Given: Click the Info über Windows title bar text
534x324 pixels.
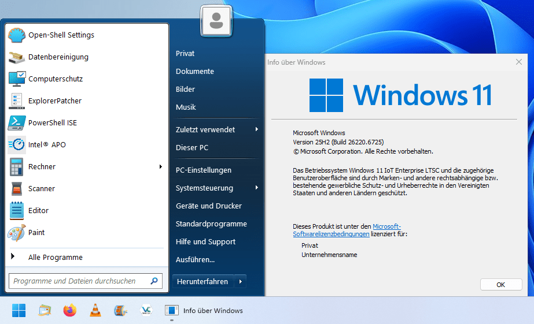Looking at the screenshot, I should [296, 62].
